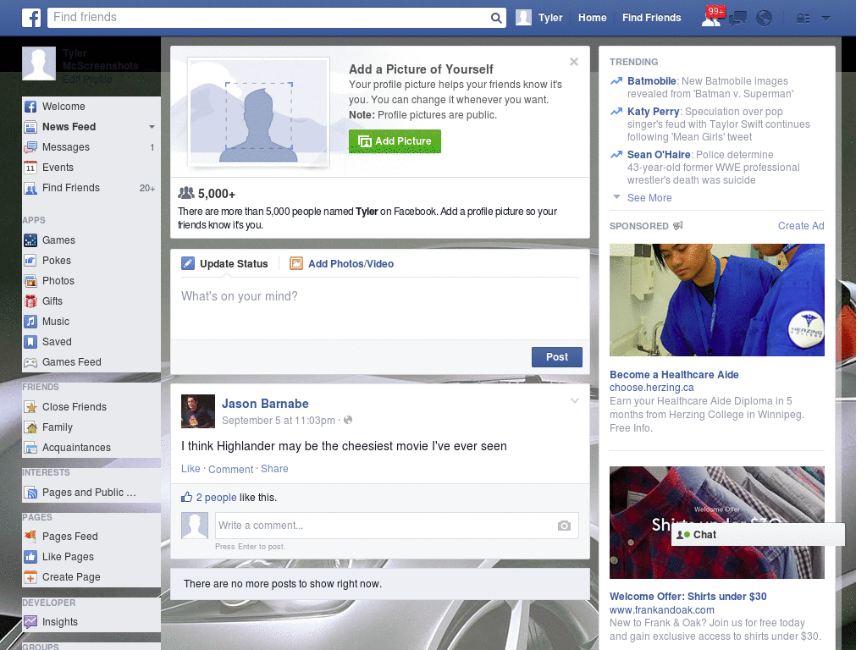
Task: Click the Pokes icon
Action: point(30,261)
